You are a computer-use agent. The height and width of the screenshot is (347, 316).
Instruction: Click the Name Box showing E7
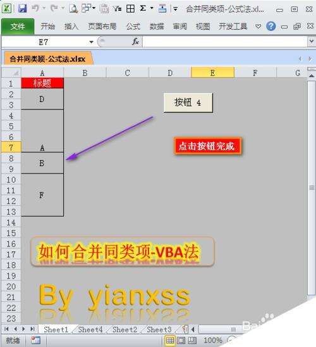[x=44, y=42]
